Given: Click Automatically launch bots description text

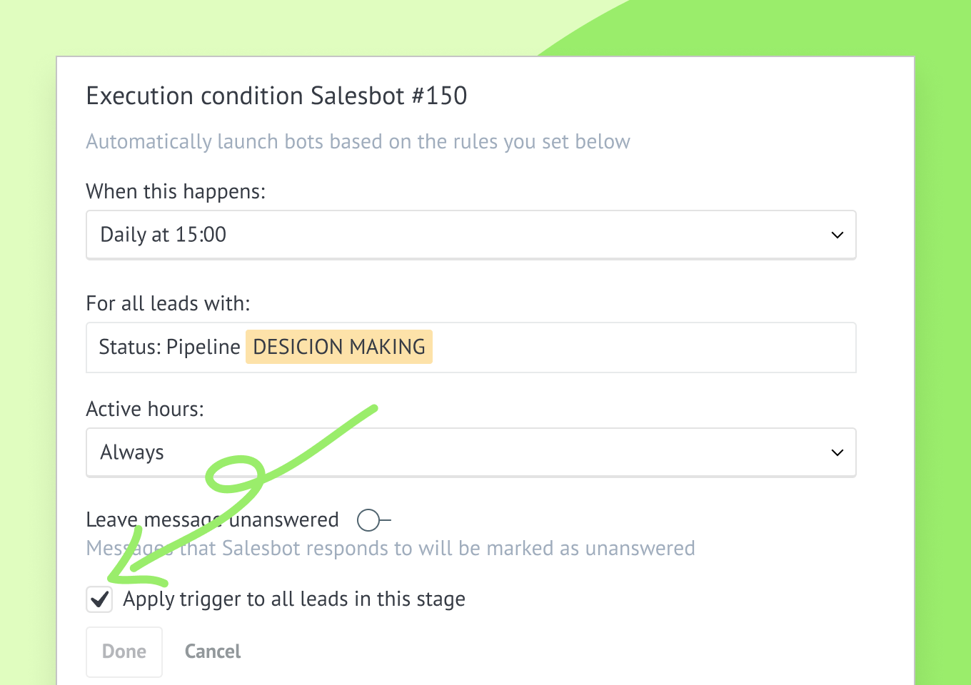Looking at the screenshot, I should pos(358,142).
